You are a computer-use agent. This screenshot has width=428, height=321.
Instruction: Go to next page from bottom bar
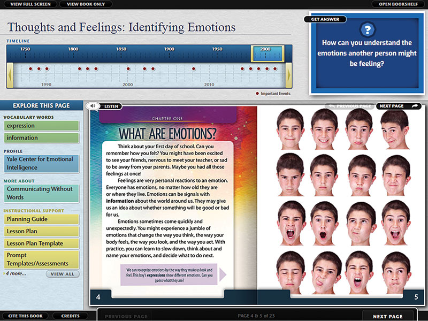pos(388,316)
